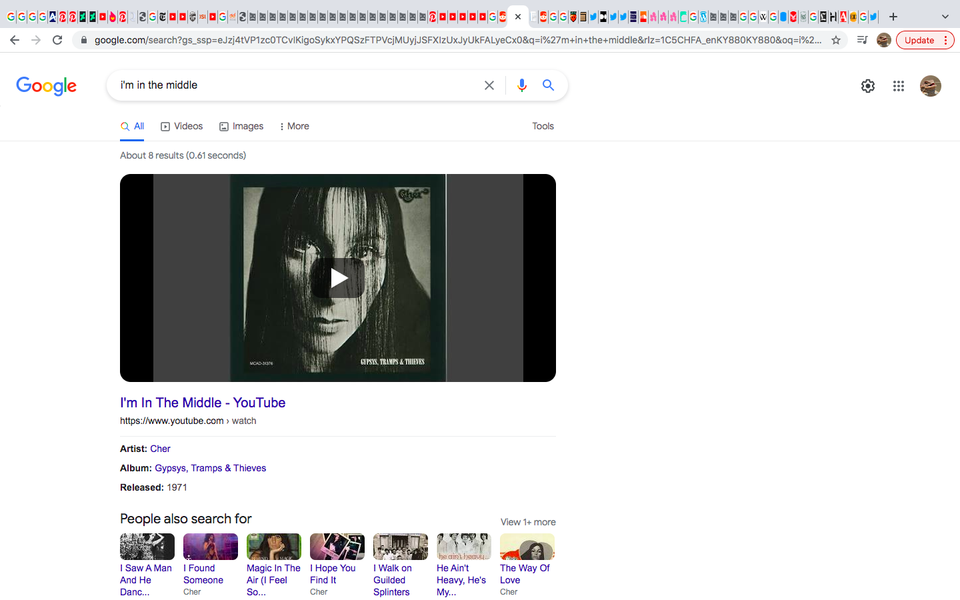
Task: Open I'm In The Middle - YouTube link
Action: 203,403
